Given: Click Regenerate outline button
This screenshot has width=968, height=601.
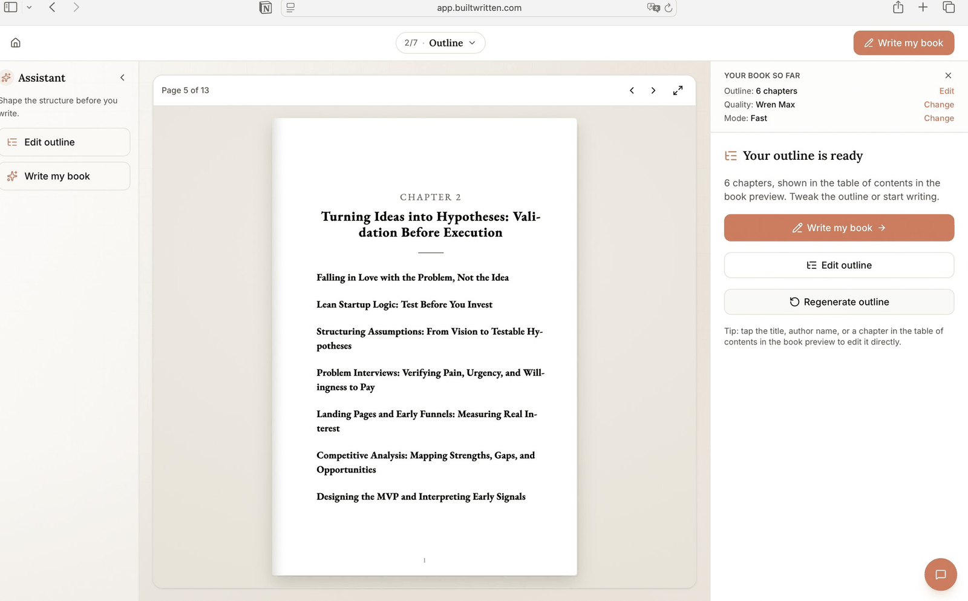Looking at the screenshot, I should (x=839, y=302).
